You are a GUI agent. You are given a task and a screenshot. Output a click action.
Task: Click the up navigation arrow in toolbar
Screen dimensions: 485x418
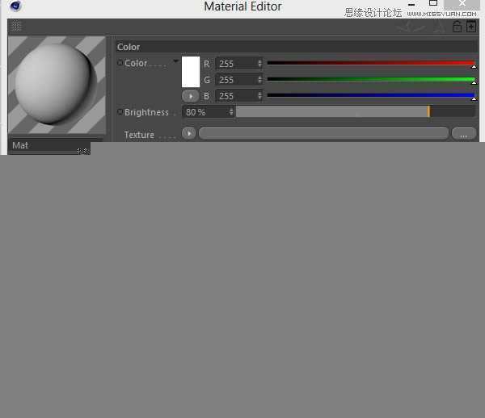[x=438, y=27]
